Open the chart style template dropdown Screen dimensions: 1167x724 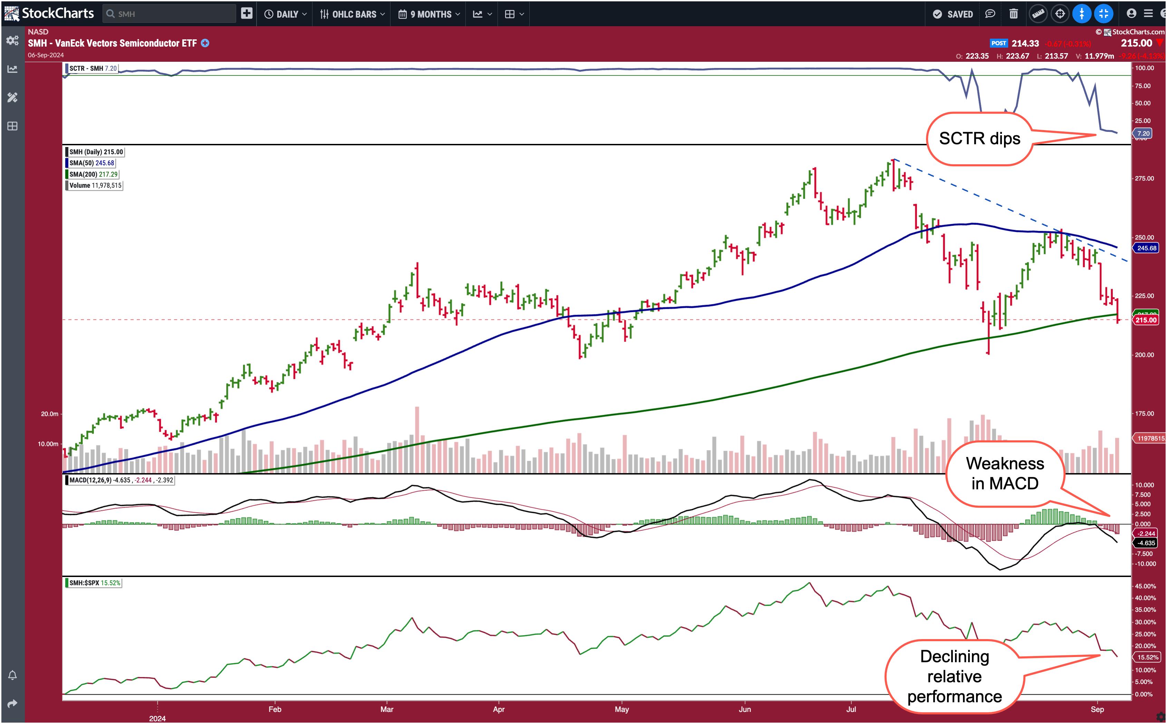(x=482, y=14)
